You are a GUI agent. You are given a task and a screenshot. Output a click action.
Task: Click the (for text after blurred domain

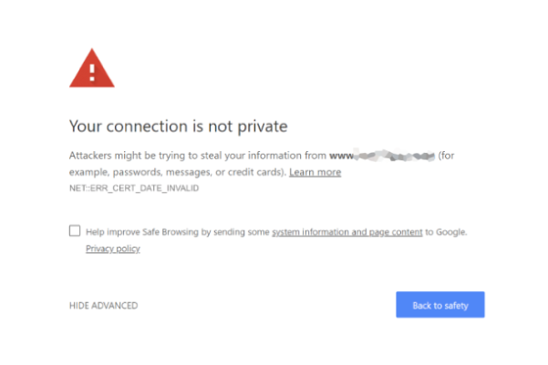pyautogui.click(x=446, y=156)
